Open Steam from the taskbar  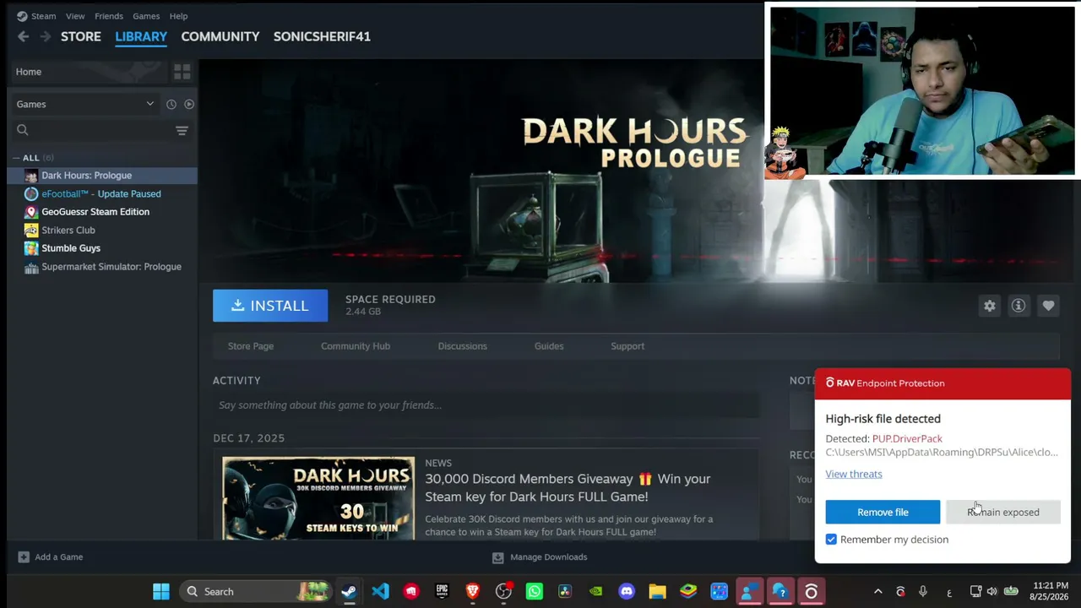(x=349, y=591)
